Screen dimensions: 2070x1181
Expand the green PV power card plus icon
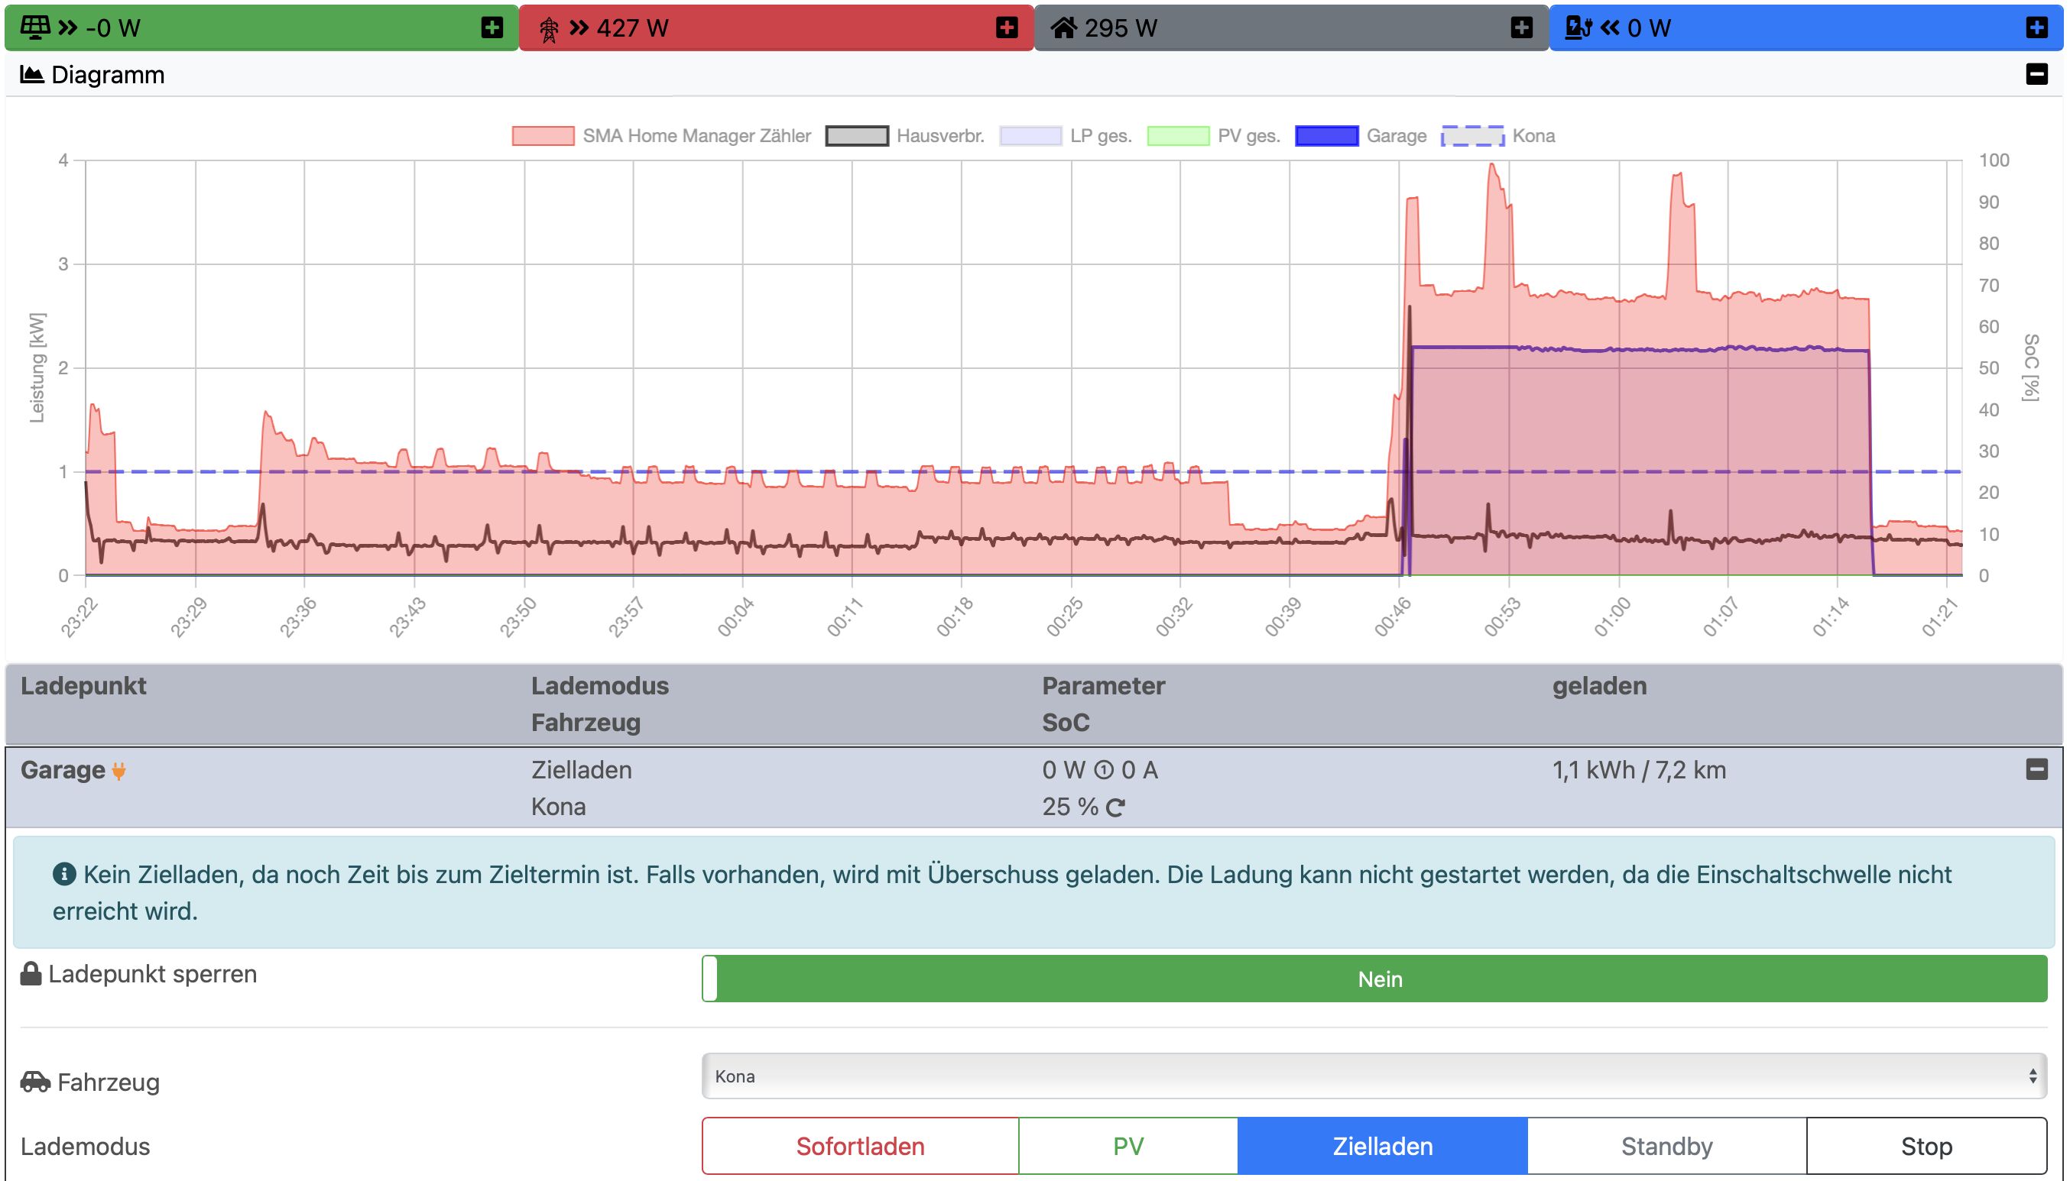tap(492, 28)
